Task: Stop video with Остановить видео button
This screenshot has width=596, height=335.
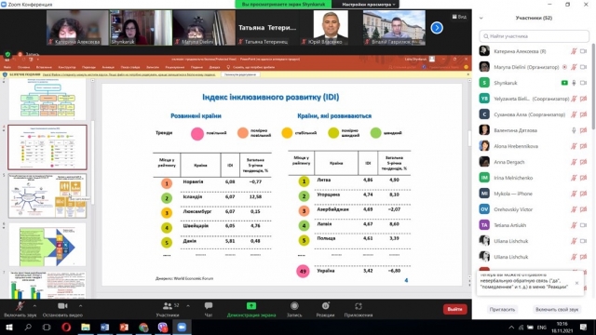Action: (62, 309)
